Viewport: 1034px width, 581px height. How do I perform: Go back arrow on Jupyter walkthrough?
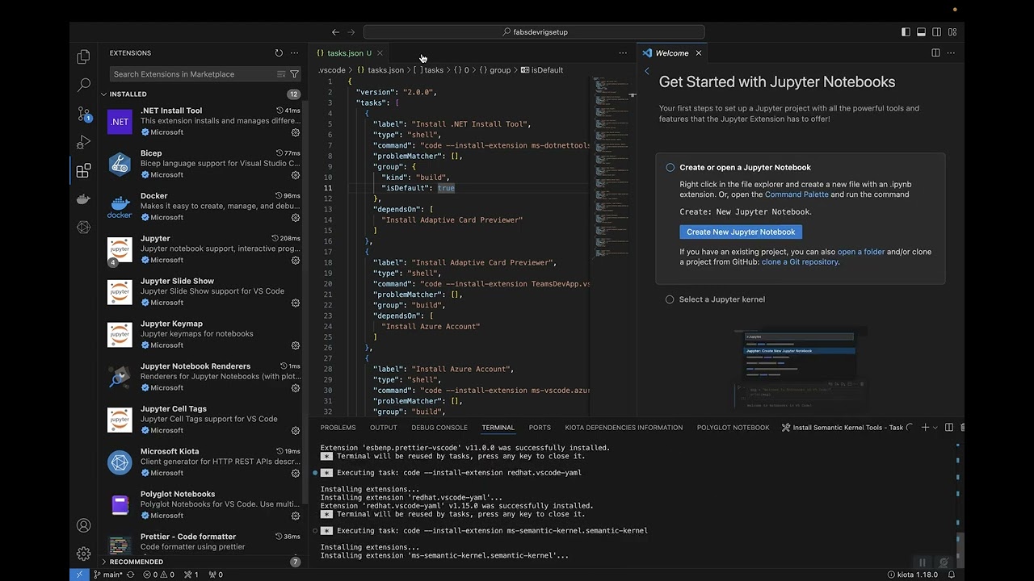pyautogui.click(x=647, y=71)
